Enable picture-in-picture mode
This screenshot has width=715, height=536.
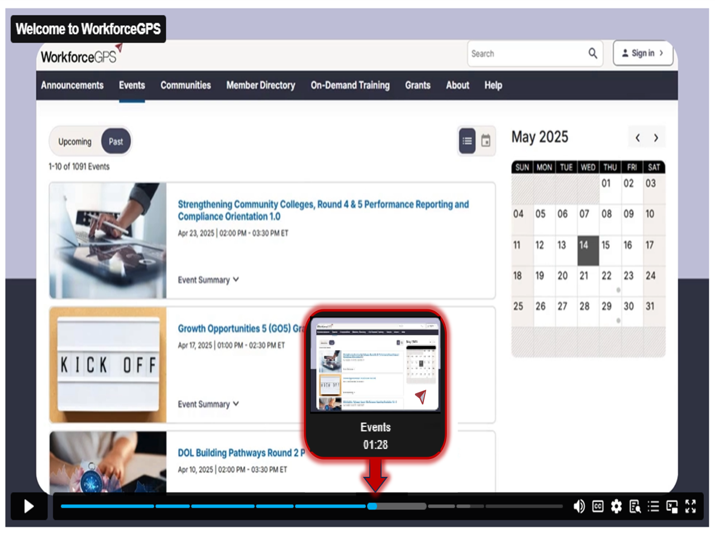[x=672, y=506]
